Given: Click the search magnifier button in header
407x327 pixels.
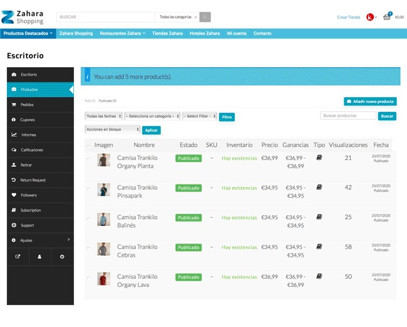Looking at the screenshot, I should pos(205,17).
